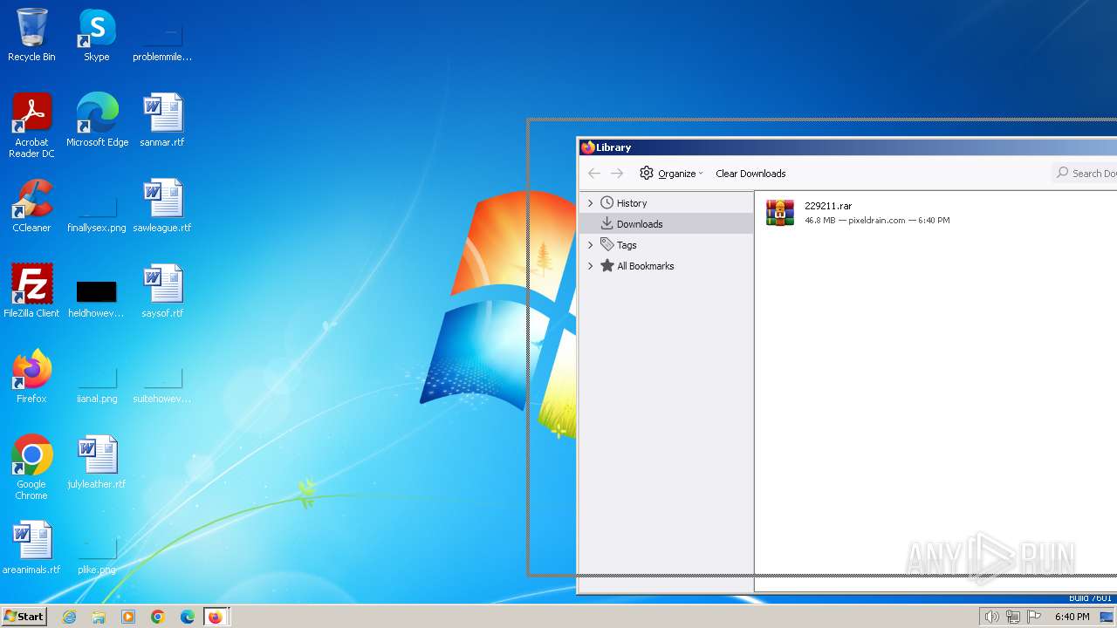Open the Microsoft Edge desktop shortcut
This screenshot has height=628, width=1117.
click(x=97, y=119)
